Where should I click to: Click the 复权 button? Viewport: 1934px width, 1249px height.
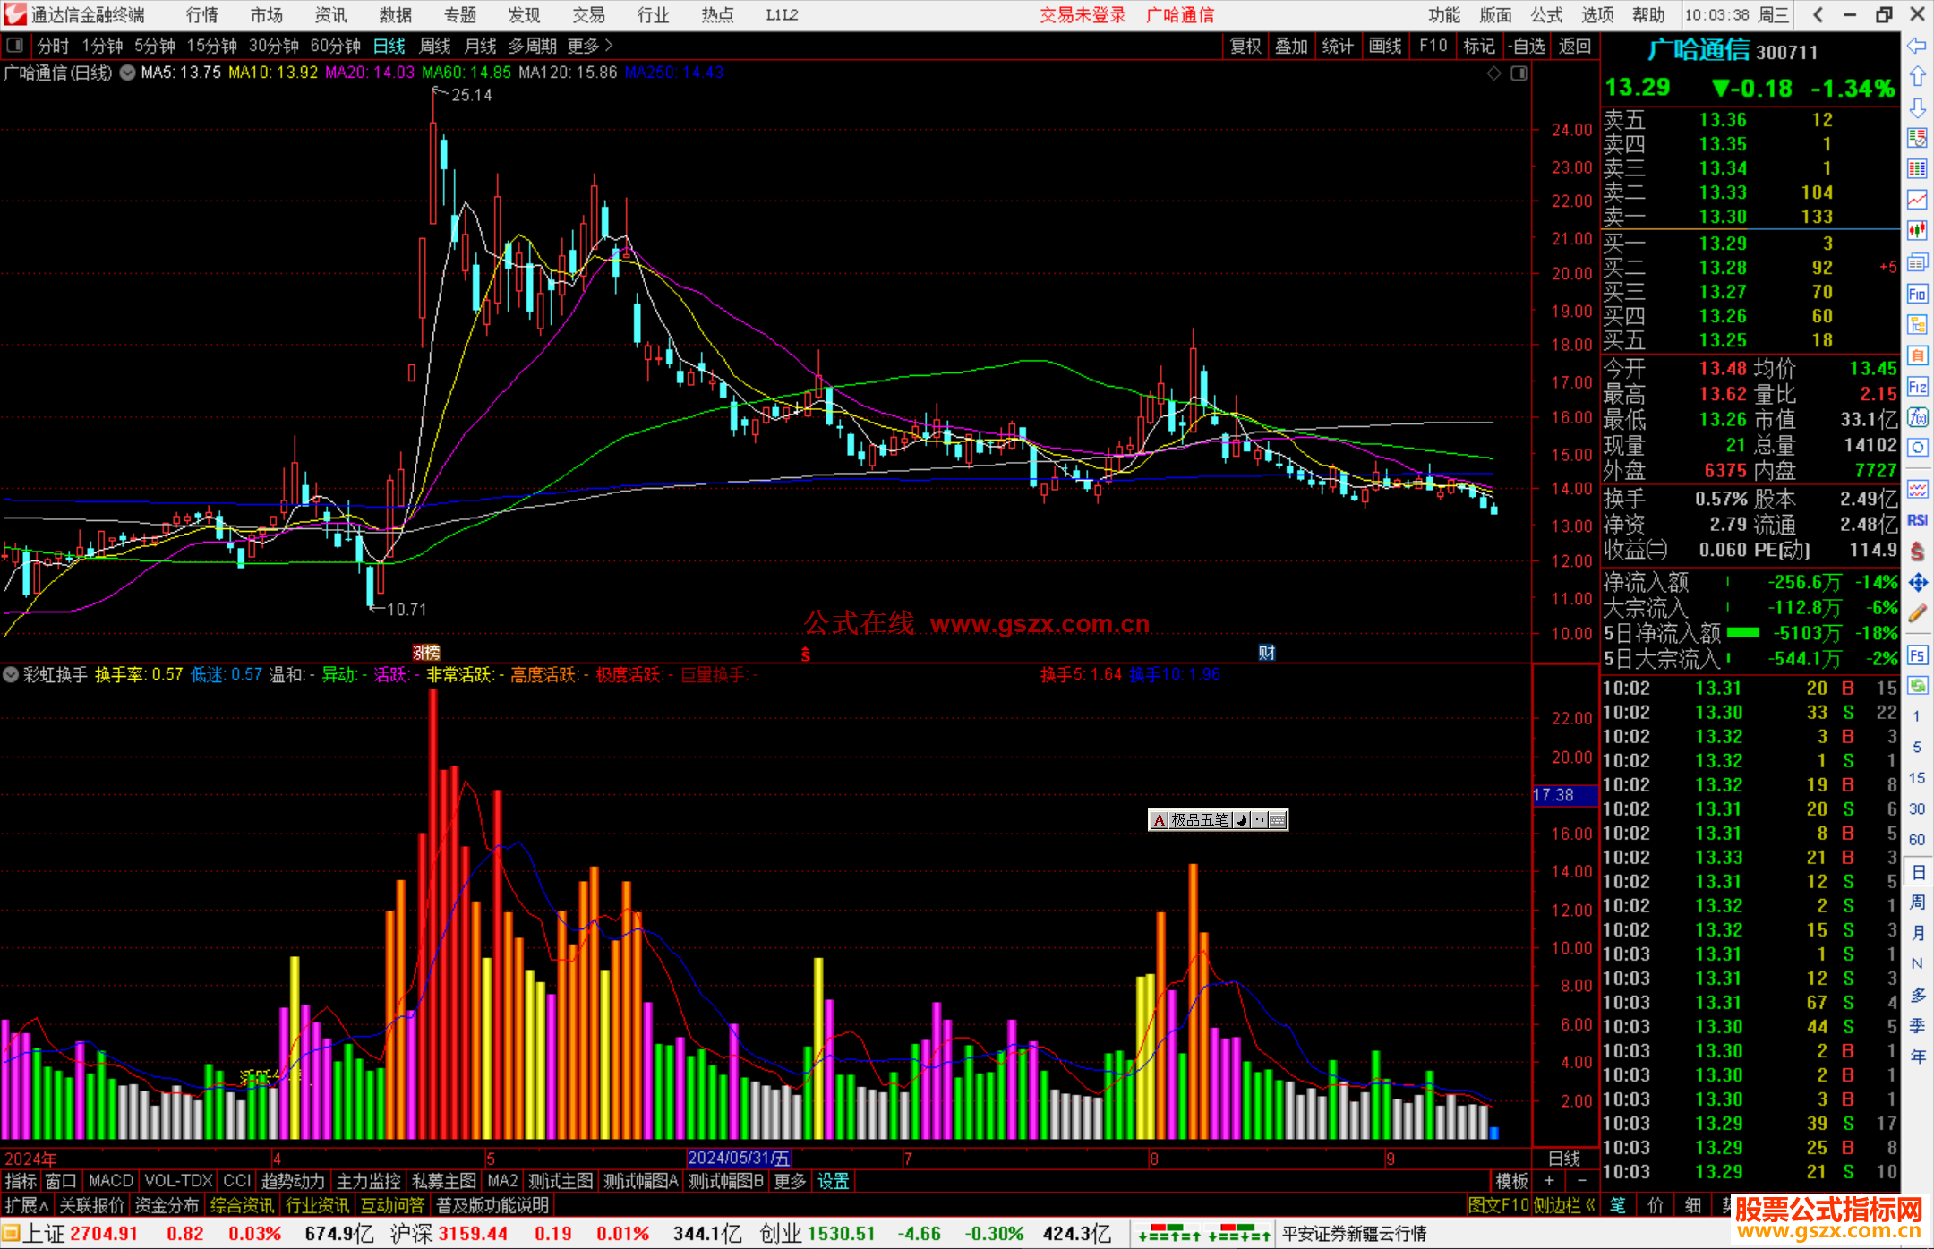coord(1245,46)
